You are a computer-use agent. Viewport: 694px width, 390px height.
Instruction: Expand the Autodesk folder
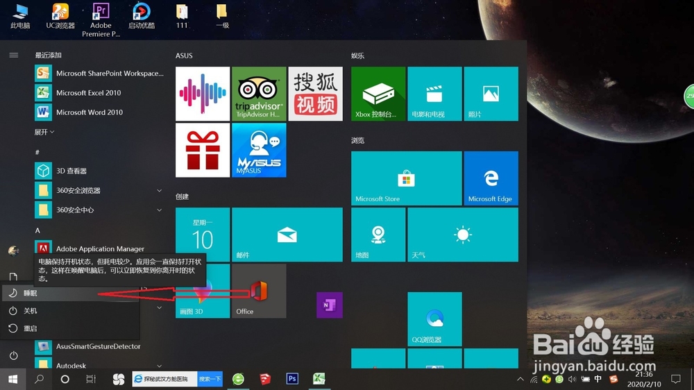[100, 365]
